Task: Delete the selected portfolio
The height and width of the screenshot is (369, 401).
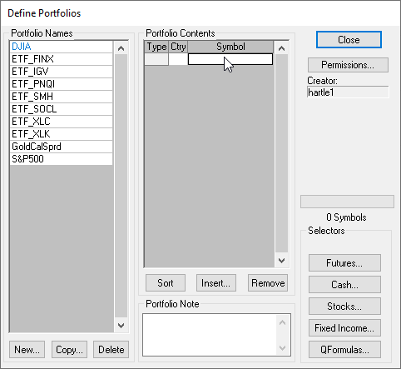Action: 111,350
